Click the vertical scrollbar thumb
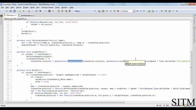Viewport: 196px width, 110px height. [x=191, y=67]
